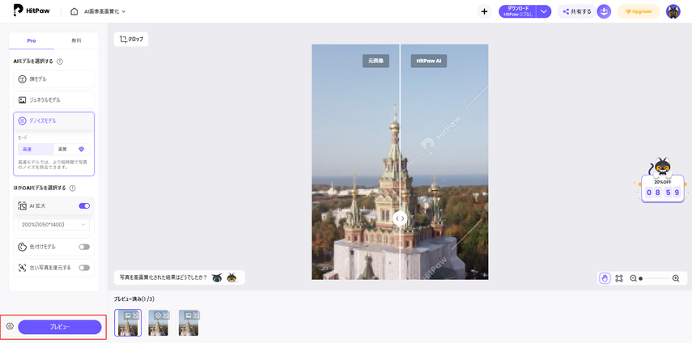Open settings gear near プレビュー
692x343 pixels.
(11, 327)
